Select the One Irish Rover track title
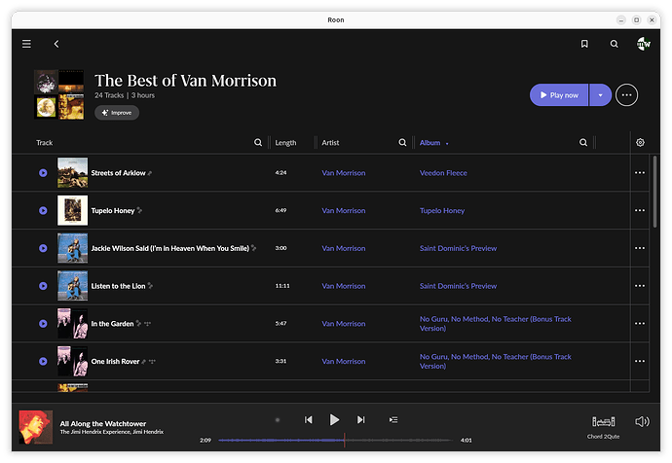 [x=115, y=361]
